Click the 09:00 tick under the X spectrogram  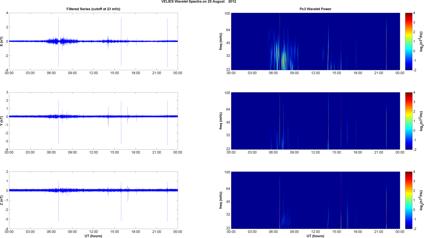[x=294, y=73]
